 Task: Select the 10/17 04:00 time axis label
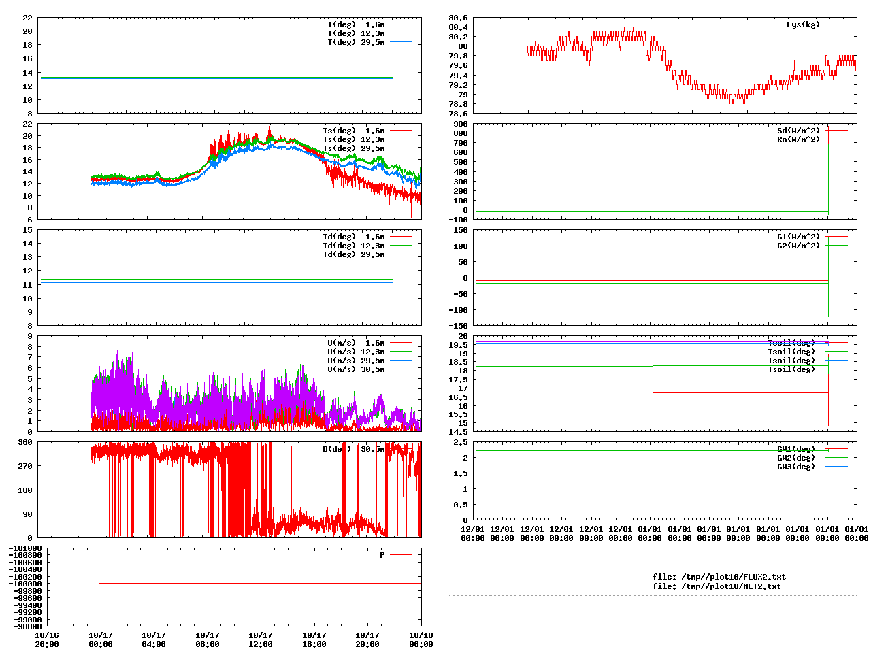point(154,639)
